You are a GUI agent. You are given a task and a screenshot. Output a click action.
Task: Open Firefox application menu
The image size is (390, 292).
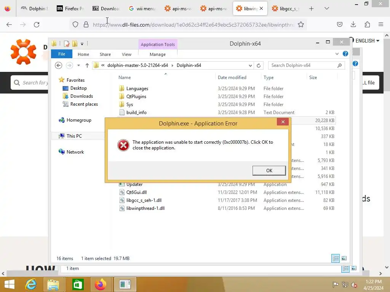[x=381, y=24]
